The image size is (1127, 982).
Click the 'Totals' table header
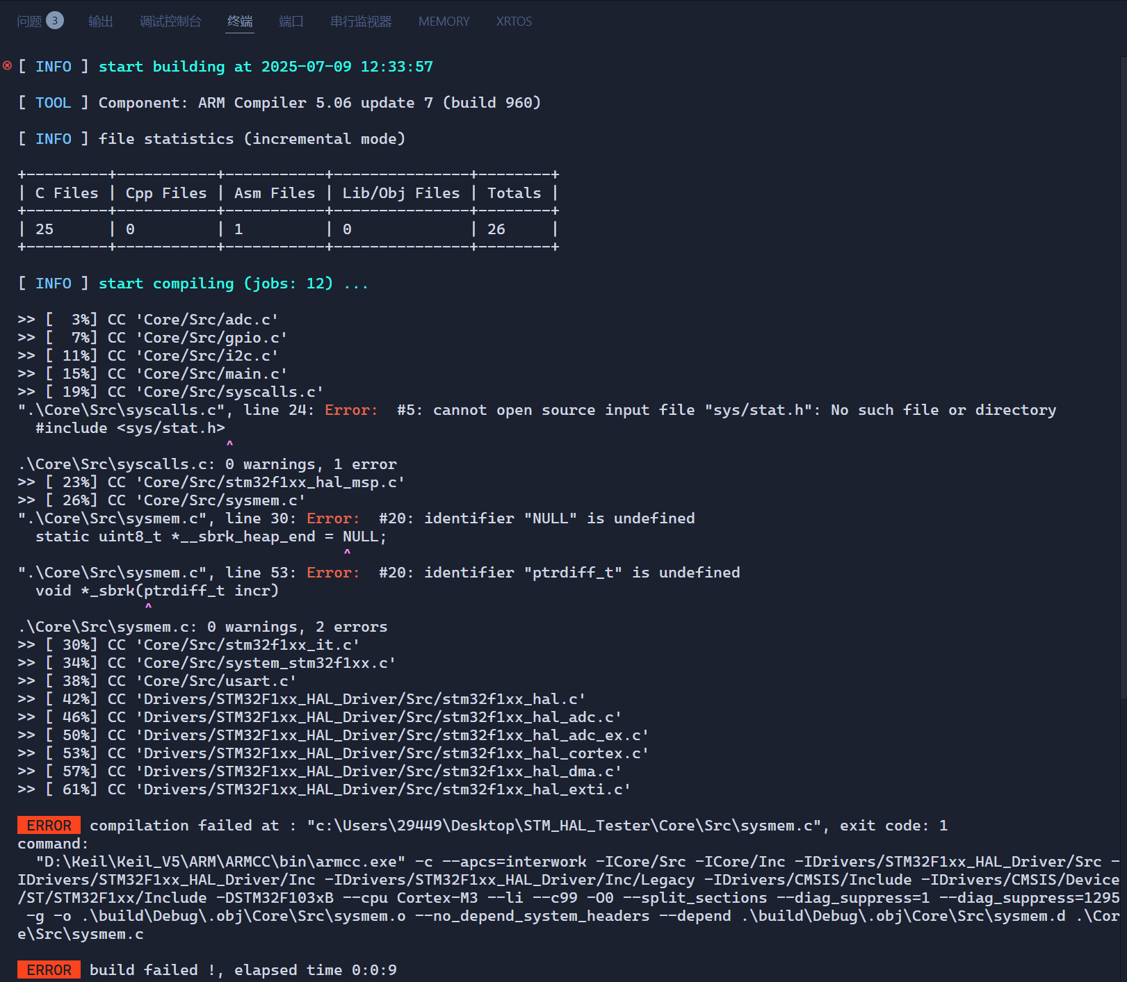tap(514, 193)
